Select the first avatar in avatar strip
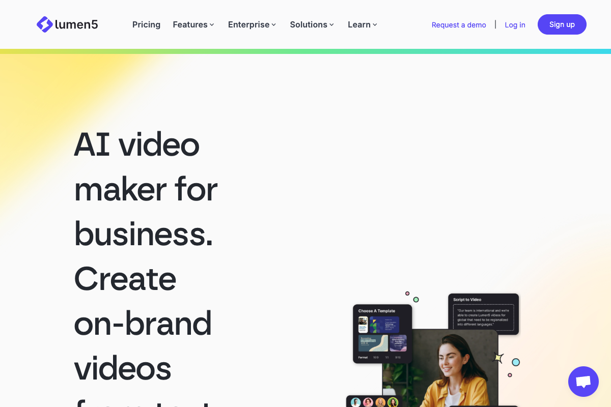Viewport: 611px width, 407px height. (355, 402)
